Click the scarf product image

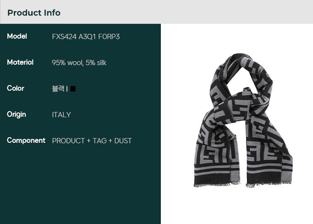coord(243,121)
